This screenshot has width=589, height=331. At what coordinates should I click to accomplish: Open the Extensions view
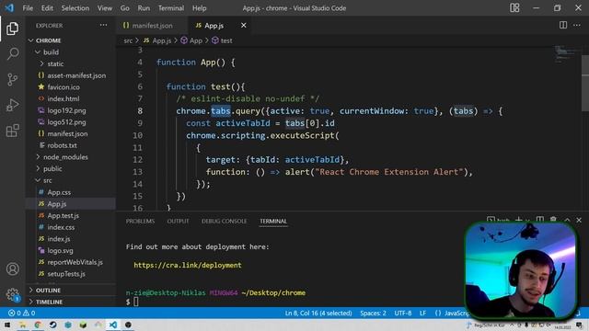click(x=12, y=131)
